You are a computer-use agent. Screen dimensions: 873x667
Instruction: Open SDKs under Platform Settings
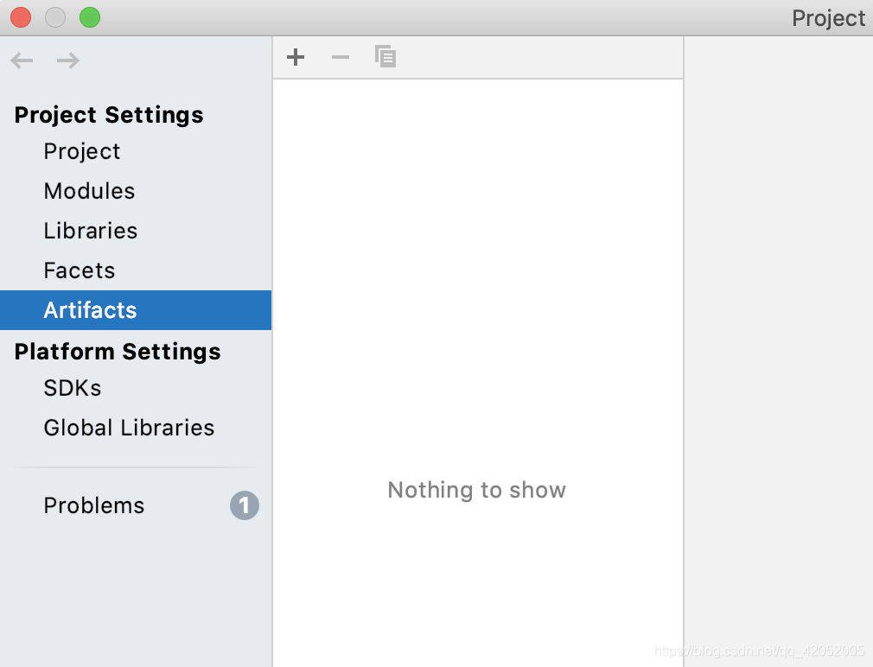(x=73, y=388)
